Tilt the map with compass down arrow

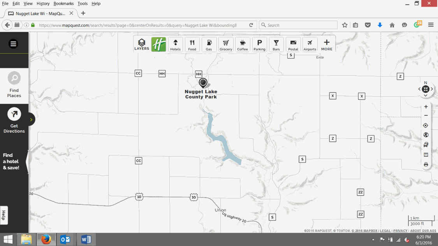click(x=426, y=95)
